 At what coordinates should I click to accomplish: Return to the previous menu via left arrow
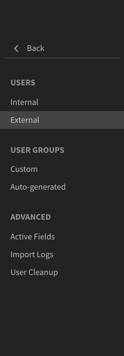[16, 48]
